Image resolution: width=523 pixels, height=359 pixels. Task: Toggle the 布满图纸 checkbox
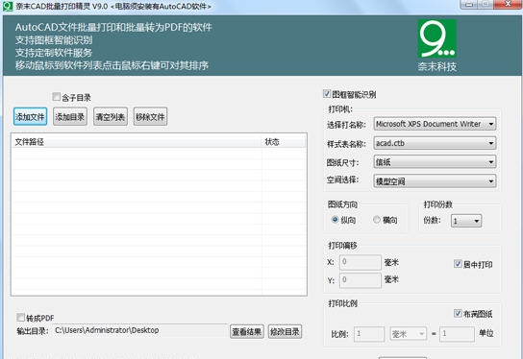point(458,313)
